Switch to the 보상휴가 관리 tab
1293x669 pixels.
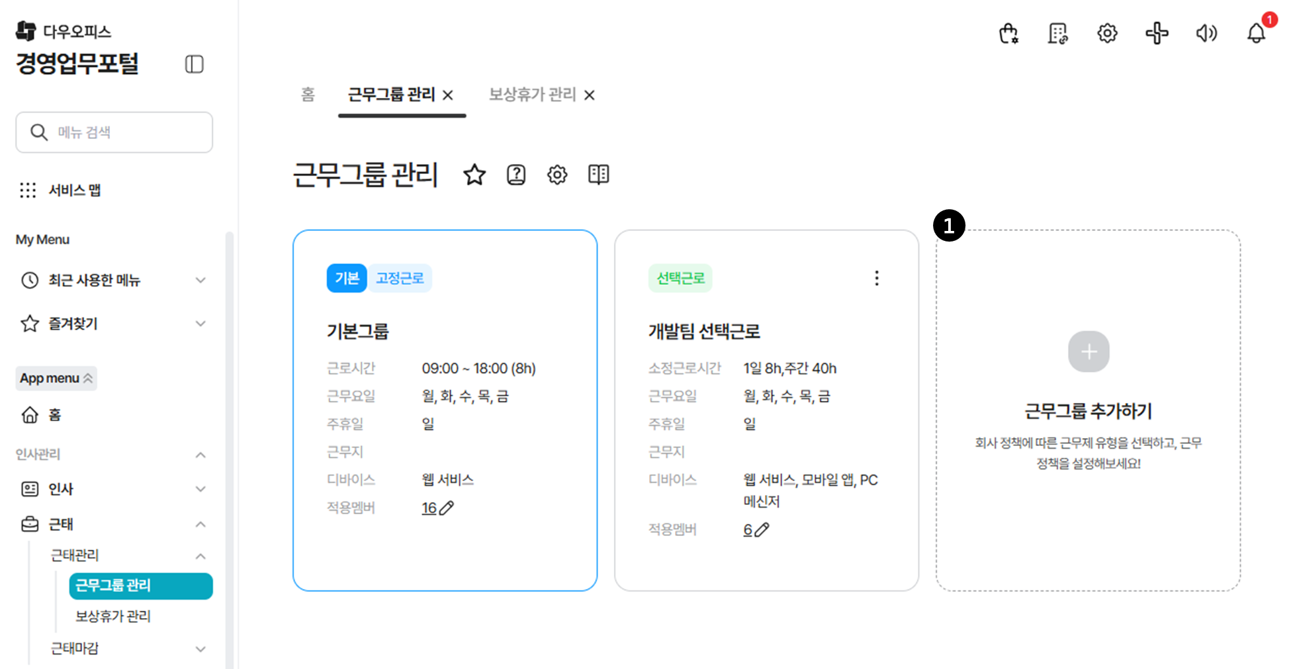(x=532, y=95)
